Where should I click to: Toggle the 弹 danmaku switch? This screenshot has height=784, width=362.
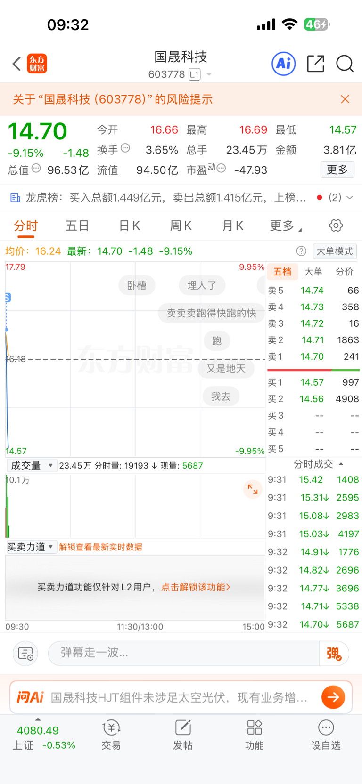[334, 653]
